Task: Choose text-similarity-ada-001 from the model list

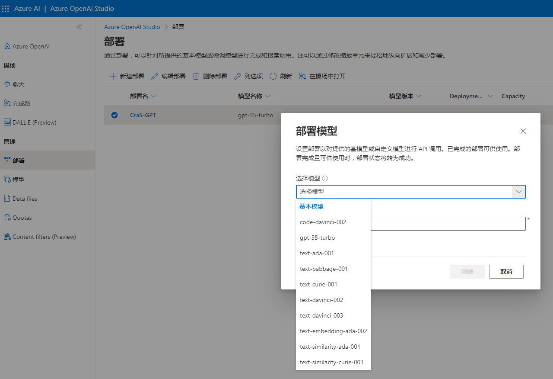Action: [334, 347]
